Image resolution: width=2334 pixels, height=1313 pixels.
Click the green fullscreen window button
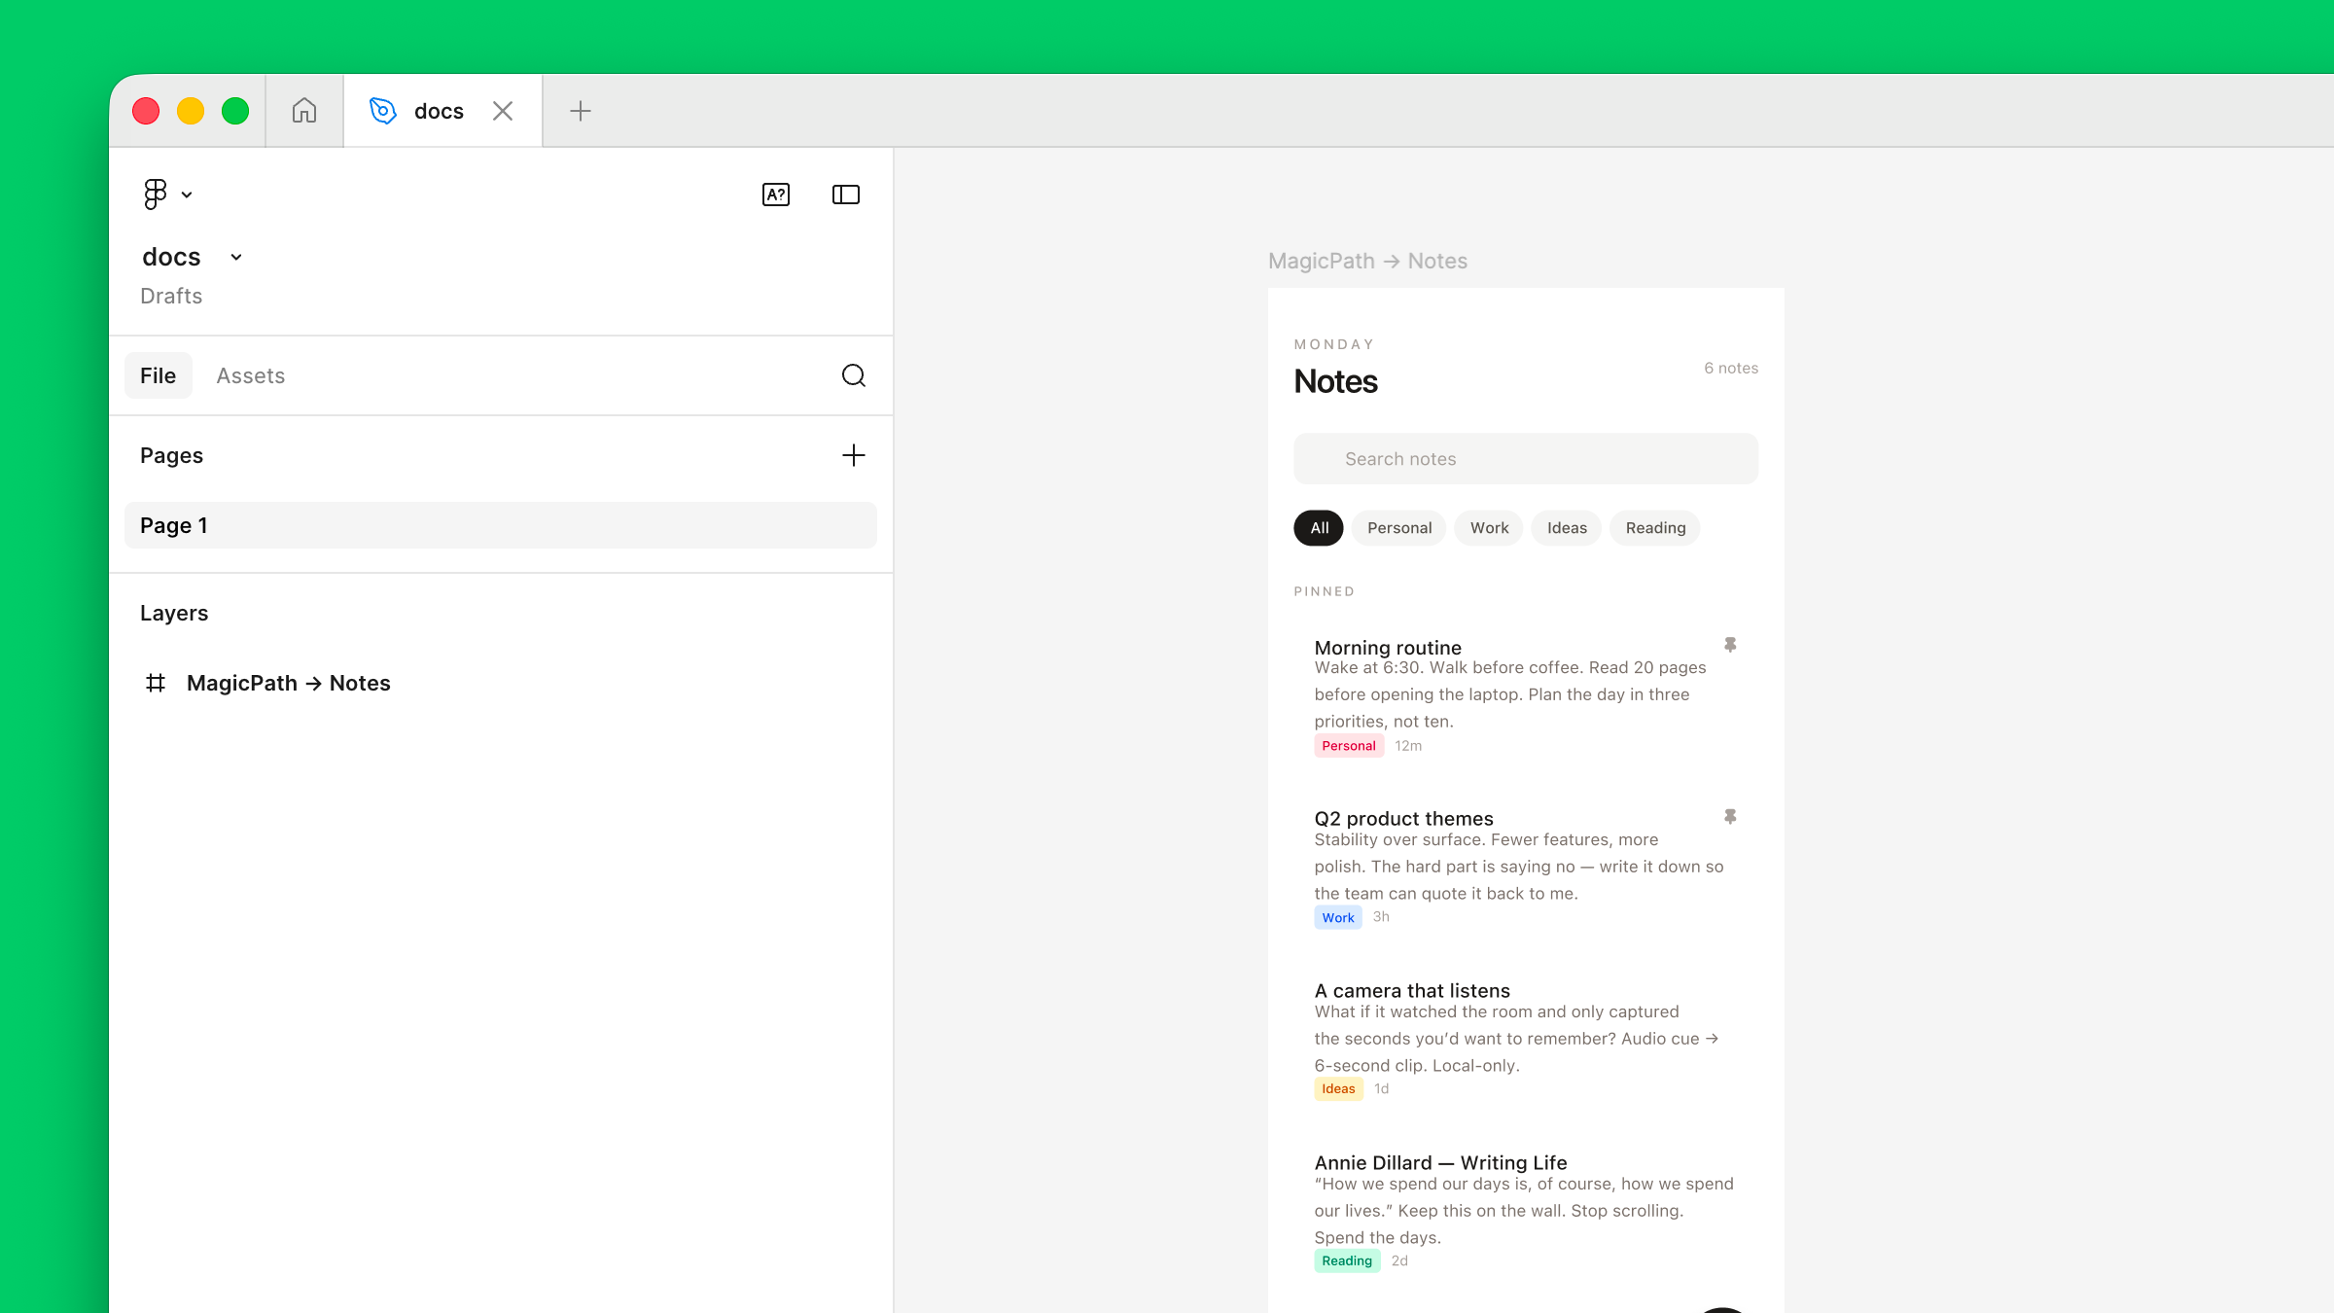235,111
